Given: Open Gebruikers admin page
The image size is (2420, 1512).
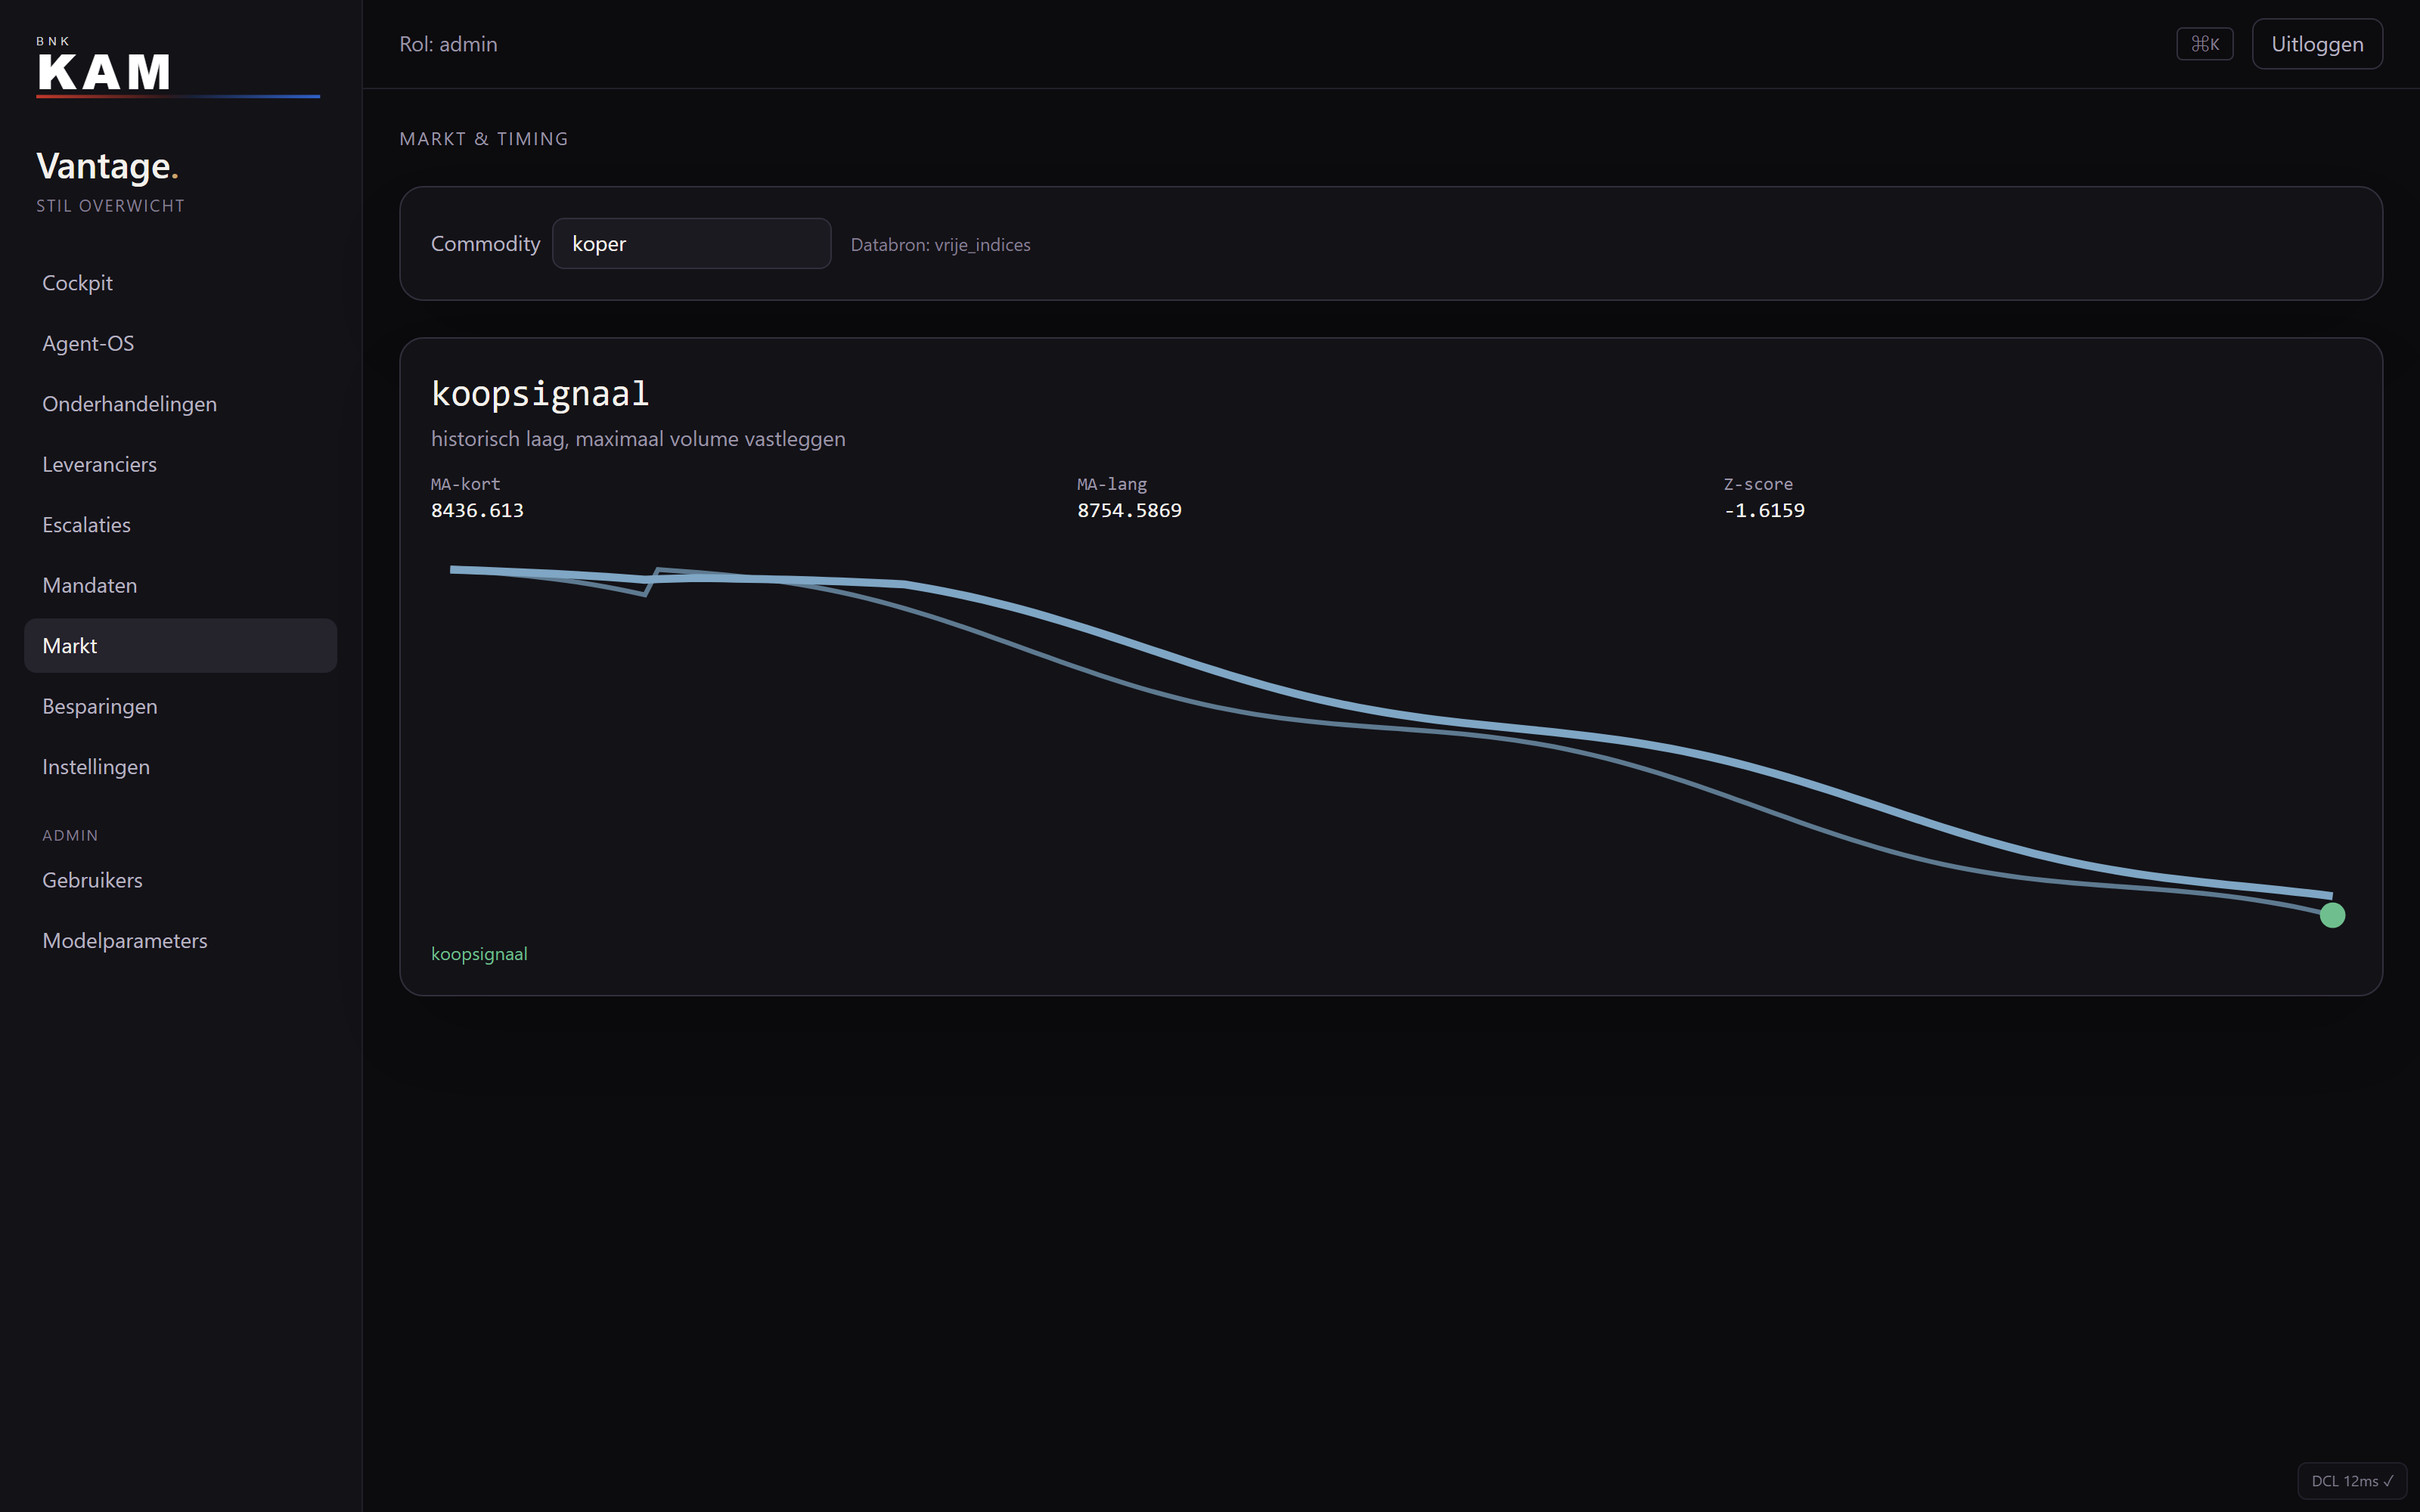Looking at the screenshot, I should pyautogui.click(x=180, y=880).
